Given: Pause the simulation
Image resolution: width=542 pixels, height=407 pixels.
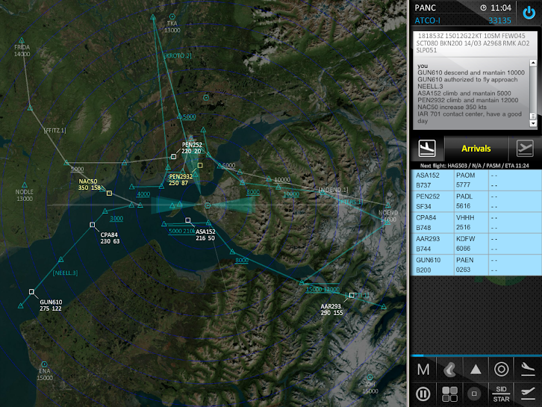Looking at the screenshot, I should coord(423,394).
